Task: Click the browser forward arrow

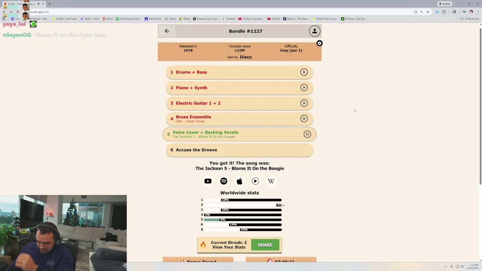Action: pos(11,12)
